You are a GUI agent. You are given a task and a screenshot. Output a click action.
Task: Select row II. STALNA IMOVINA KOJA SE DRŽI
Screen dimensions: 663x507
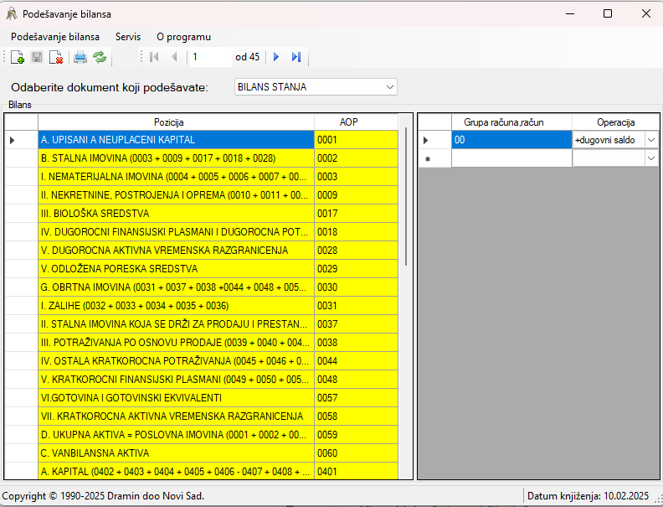pos(176,323)
